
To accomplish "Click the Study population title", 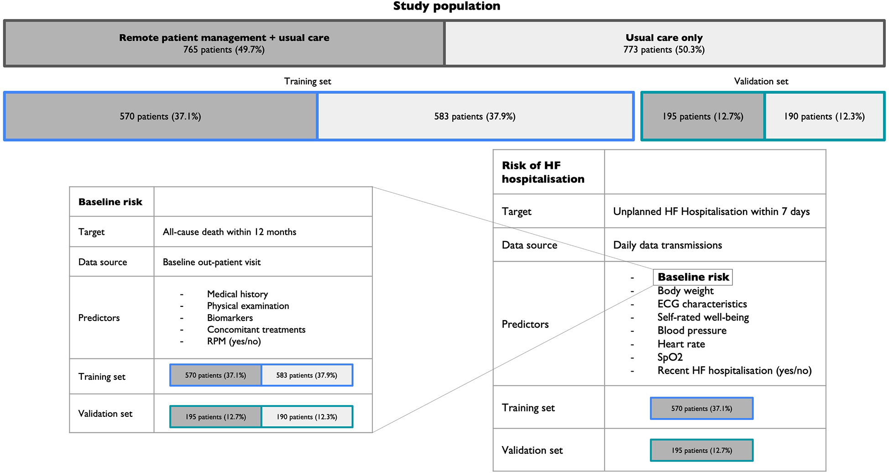I will 446,6.
